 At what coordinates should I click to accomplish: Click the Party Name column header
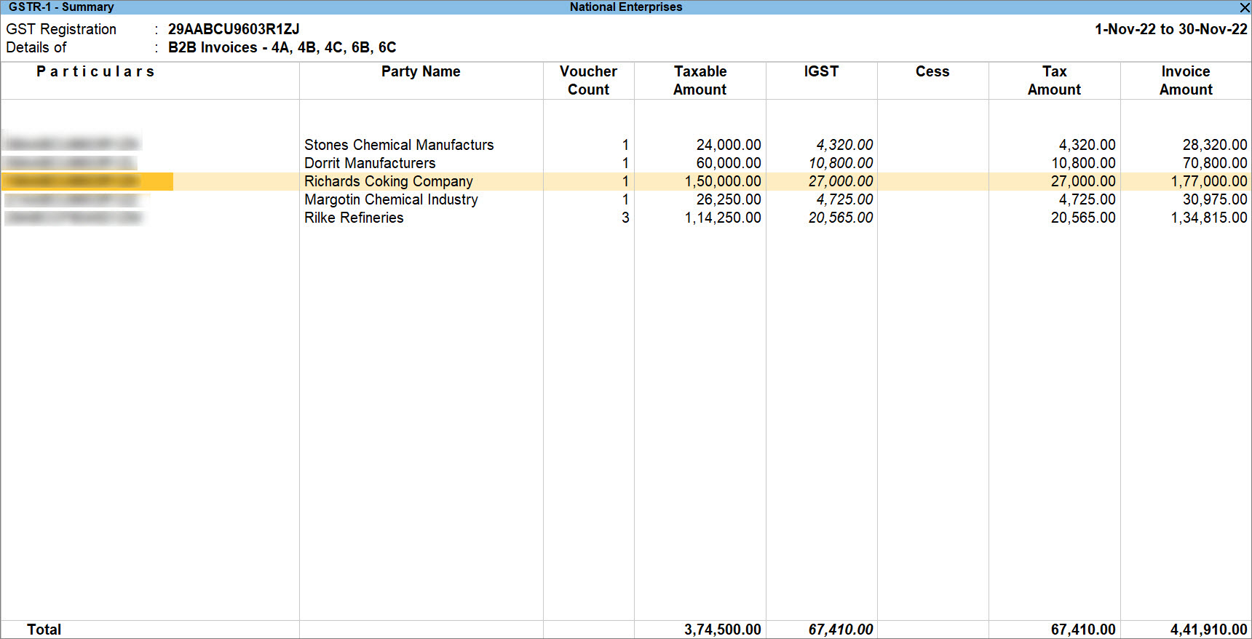click(421, 71)
